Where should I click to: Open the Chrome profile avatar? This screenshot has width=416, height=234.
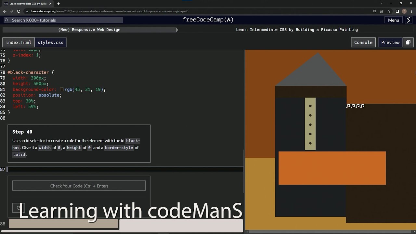[404, 11]
